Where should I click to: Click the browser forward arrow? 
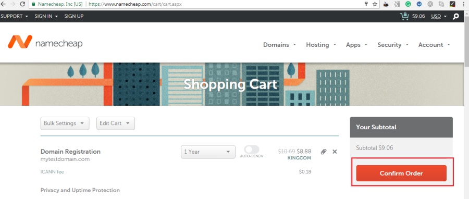(x=13, y=4)
